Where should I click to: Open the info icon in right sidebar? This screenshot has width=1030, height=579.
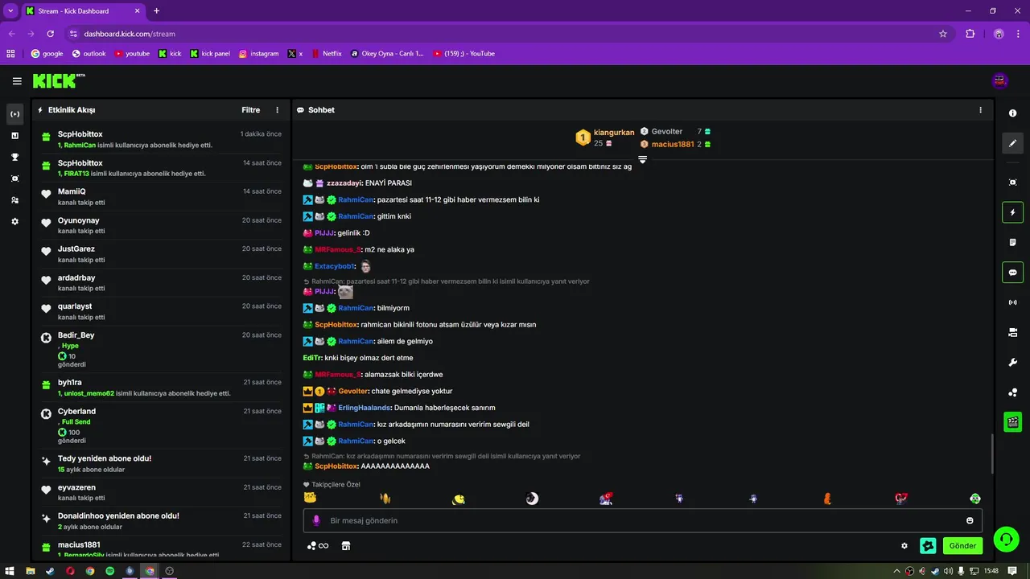coord(1013,113)
